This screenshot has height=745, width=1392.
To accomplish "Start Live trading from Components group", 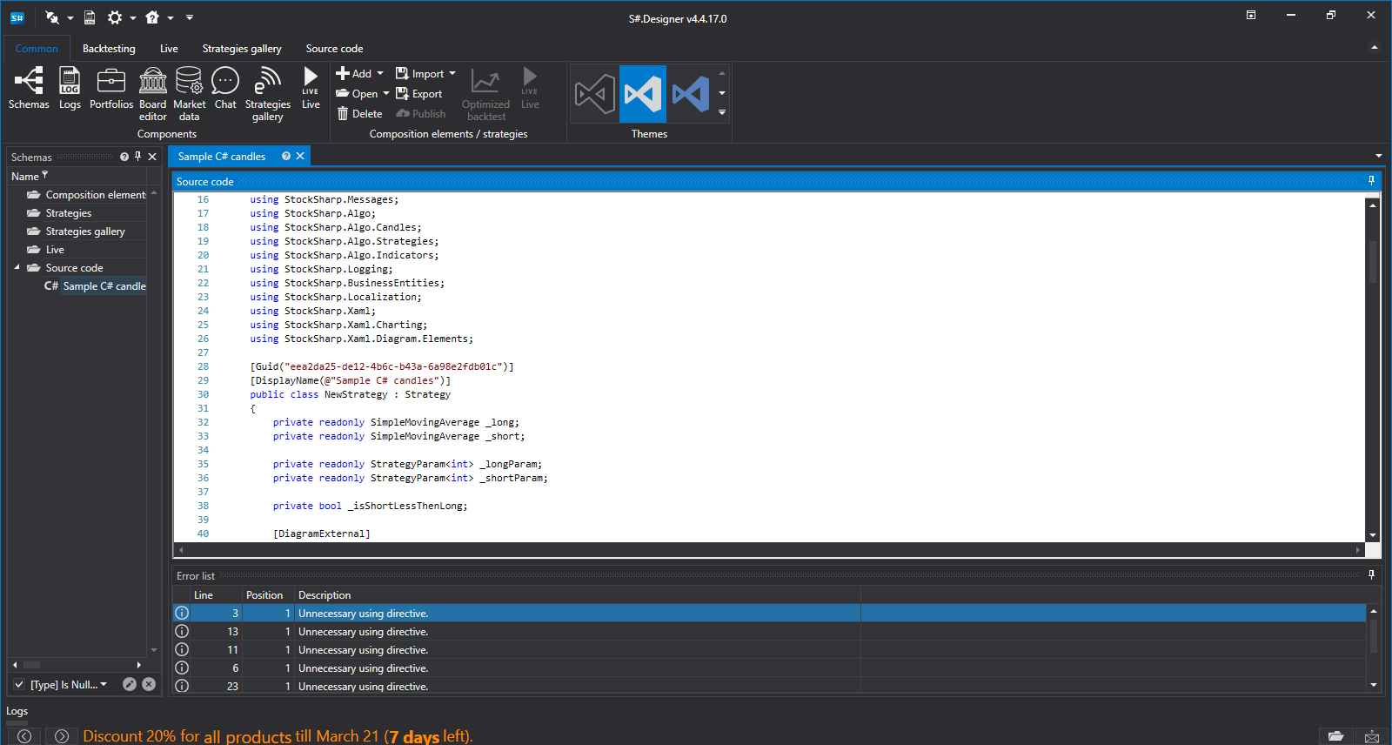I will pos(311,89).
